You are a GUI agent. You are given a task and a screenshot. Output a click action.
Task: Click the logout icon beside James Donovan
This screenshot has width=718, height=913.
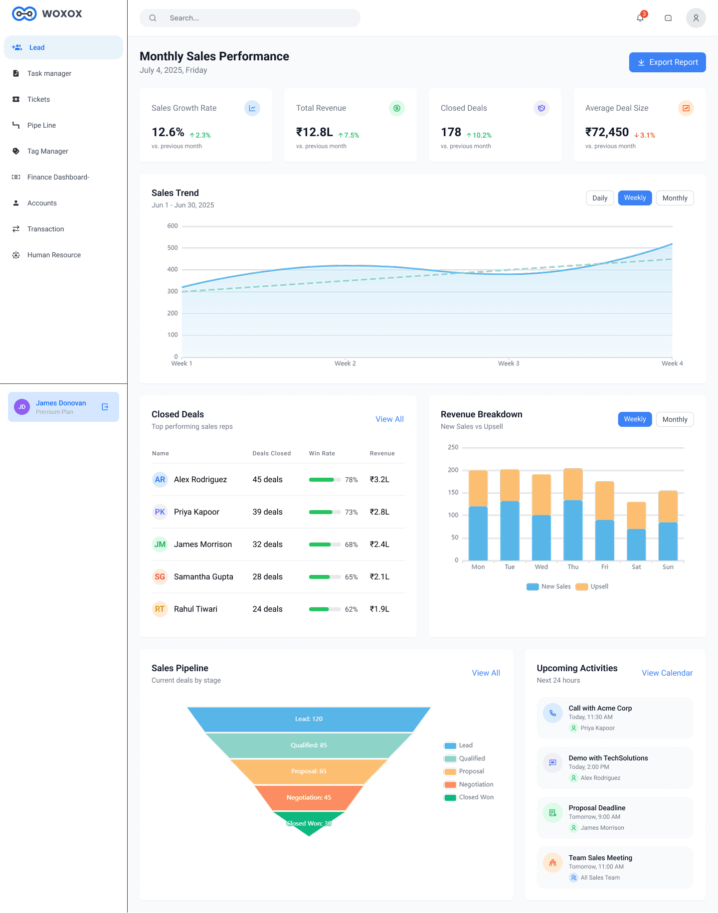105,407
